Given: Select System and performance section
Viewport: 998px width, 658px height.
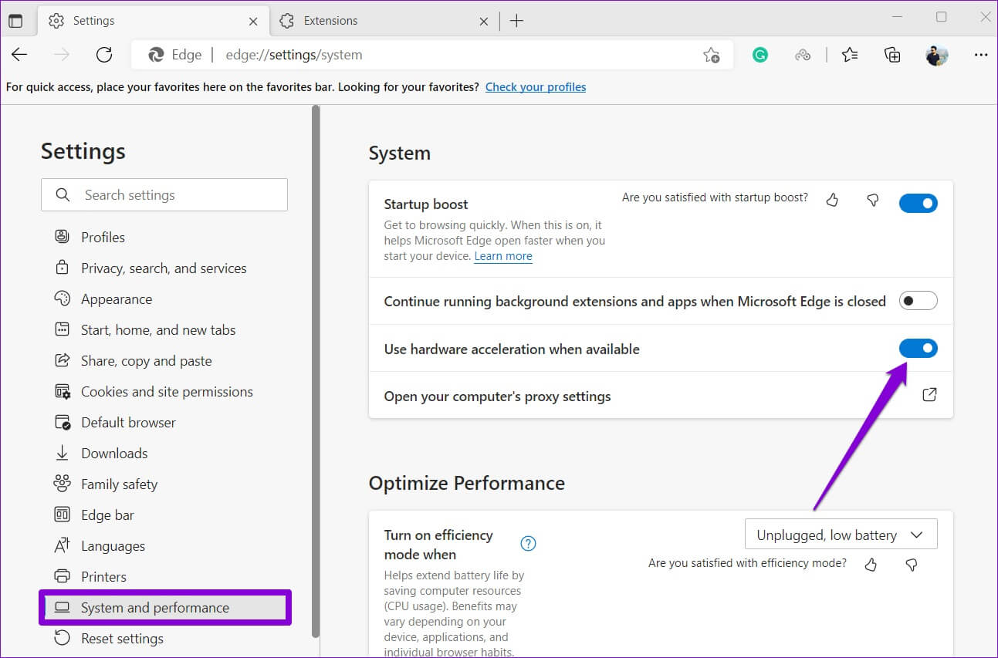Looking at the screenshot, I should pyautogui.click(x=164, y=607).
